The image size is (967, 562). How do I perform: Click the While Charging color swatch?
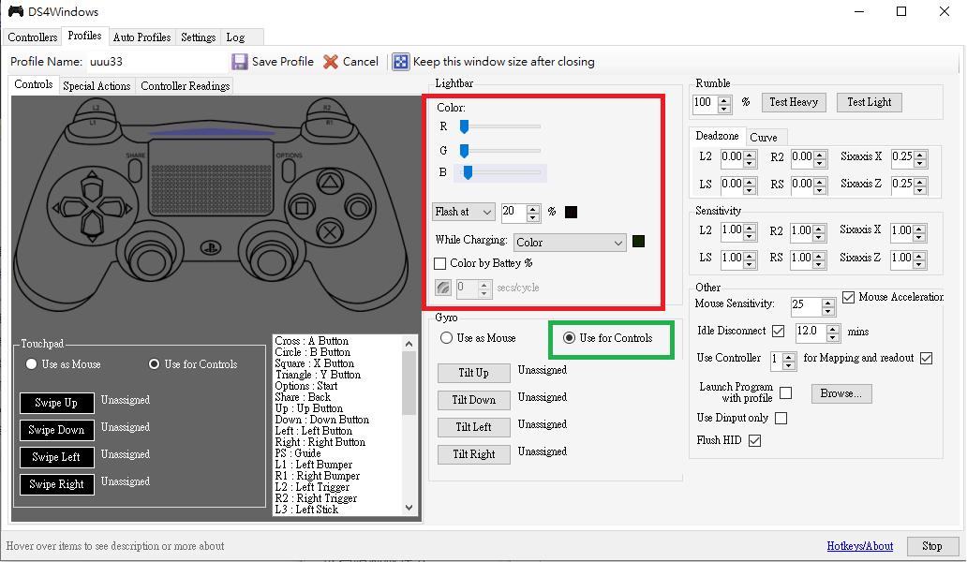[639, 242]
